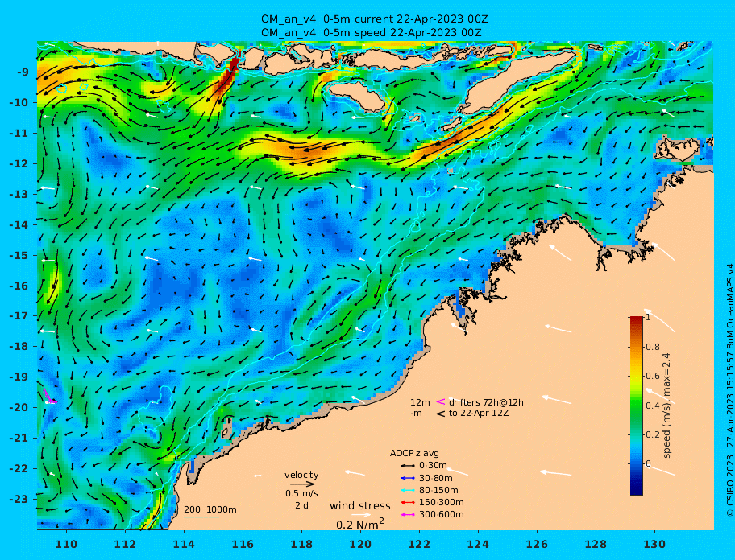Click the longitude label 120
735x560 pixels.
tap(360, 545)
